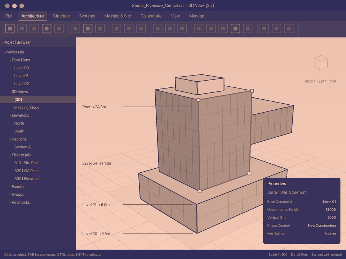Switch to the Structure ribbon tab
The height and width of the screenshot is (259, 346).
pyautogui.click(x=61, y=16)
